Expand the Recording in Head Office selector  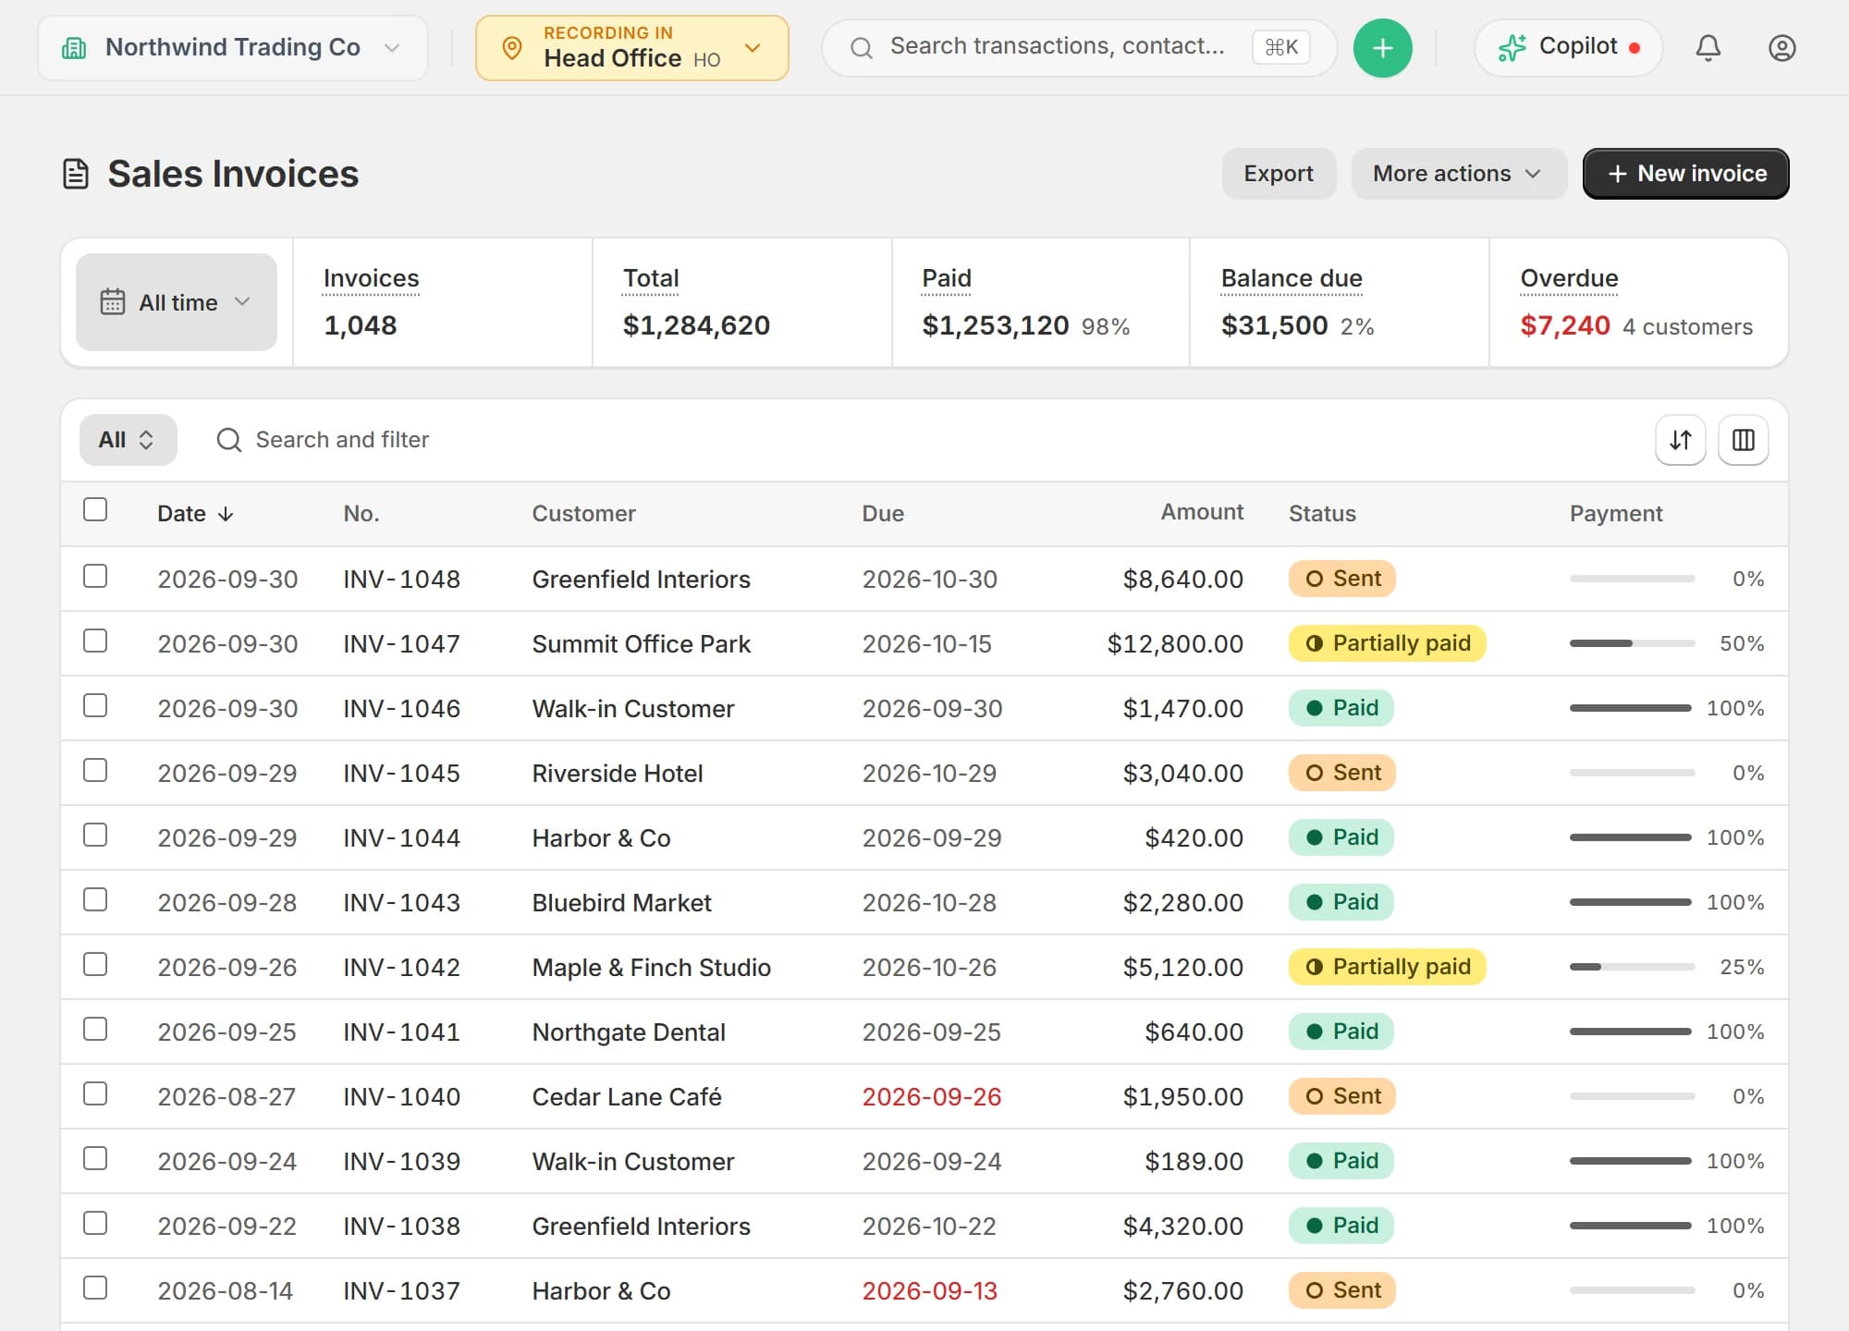click(632, 48)
